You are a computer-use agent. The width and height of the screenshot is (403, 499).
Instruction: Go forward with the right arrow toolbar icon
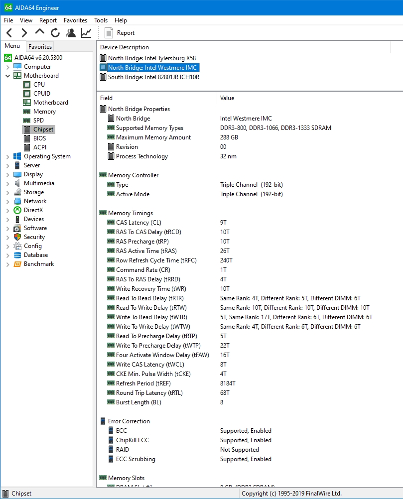coord(24,33)
